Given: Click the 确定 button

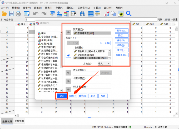Looking at the screenshot, I should coord(62,96).
